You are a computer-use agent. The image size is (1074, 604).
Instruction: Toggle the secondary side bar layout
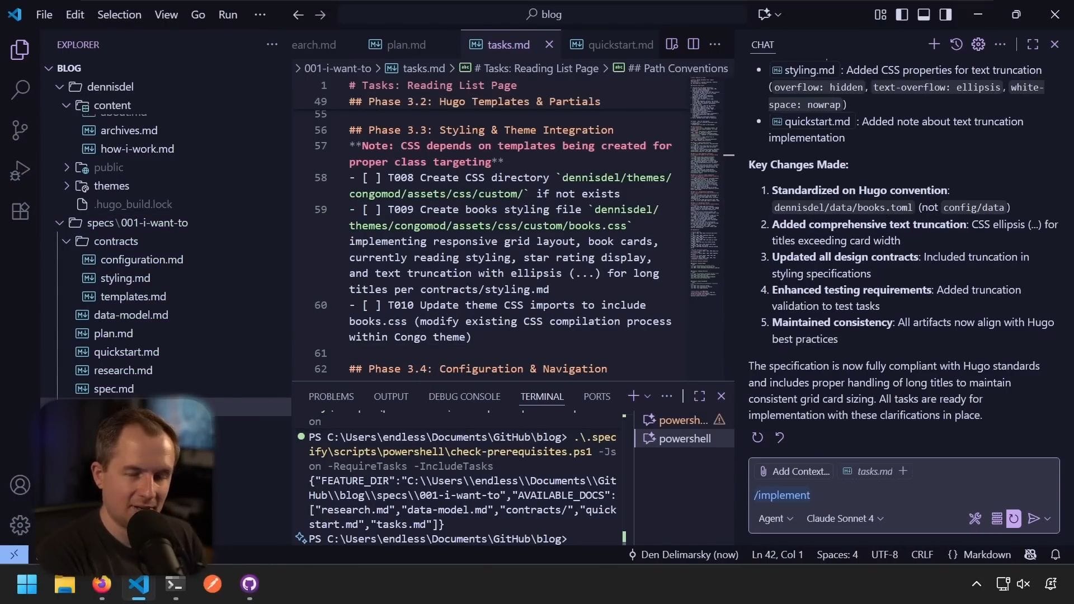coord(945,15)
